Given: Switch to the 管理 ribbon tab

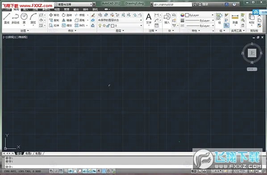Looking at the screenshot, I should point(67,9).
